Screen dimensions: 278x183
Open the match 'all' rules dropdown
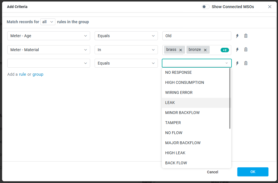[x=48, y=22]
